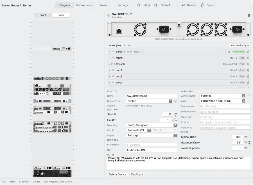Click the Delete Device button
The height and width of the screenshot is (185, 253).
pos(118,174)
